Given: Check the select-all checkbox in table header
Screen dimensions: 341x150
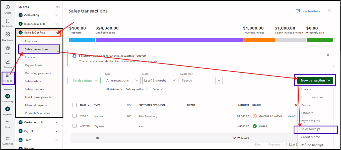Looking at the screenshot, I should click(75, 105).
